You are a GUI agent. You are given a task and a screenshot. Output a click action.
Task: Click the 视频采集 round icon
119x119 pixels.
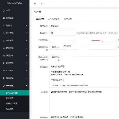pyautogui.click(x=4, y=78)
